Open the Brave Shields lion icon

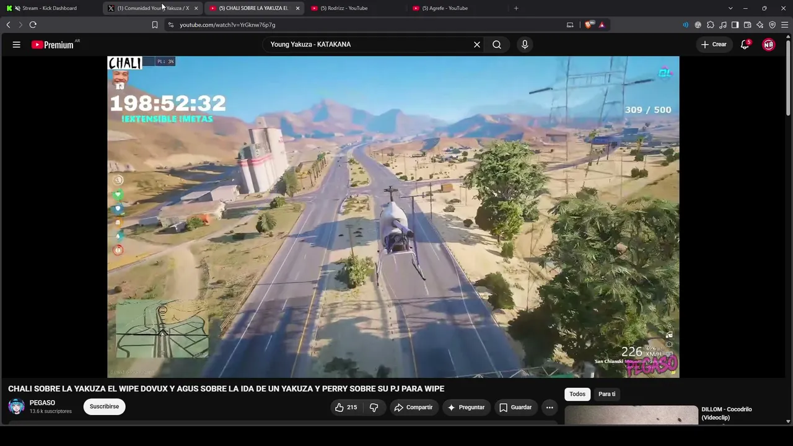coord(589,25)
